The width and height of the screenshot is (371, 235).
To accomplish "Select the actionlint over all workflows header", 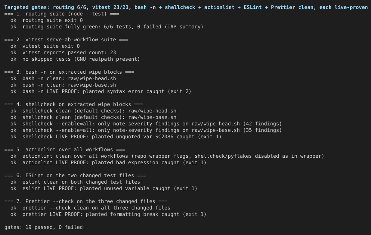I will tap(65, 149).
